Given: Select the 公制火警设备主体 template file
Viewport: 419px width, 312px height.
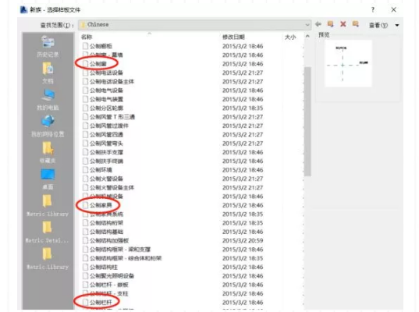Looking at the screenshot, I should pos(108,187).
